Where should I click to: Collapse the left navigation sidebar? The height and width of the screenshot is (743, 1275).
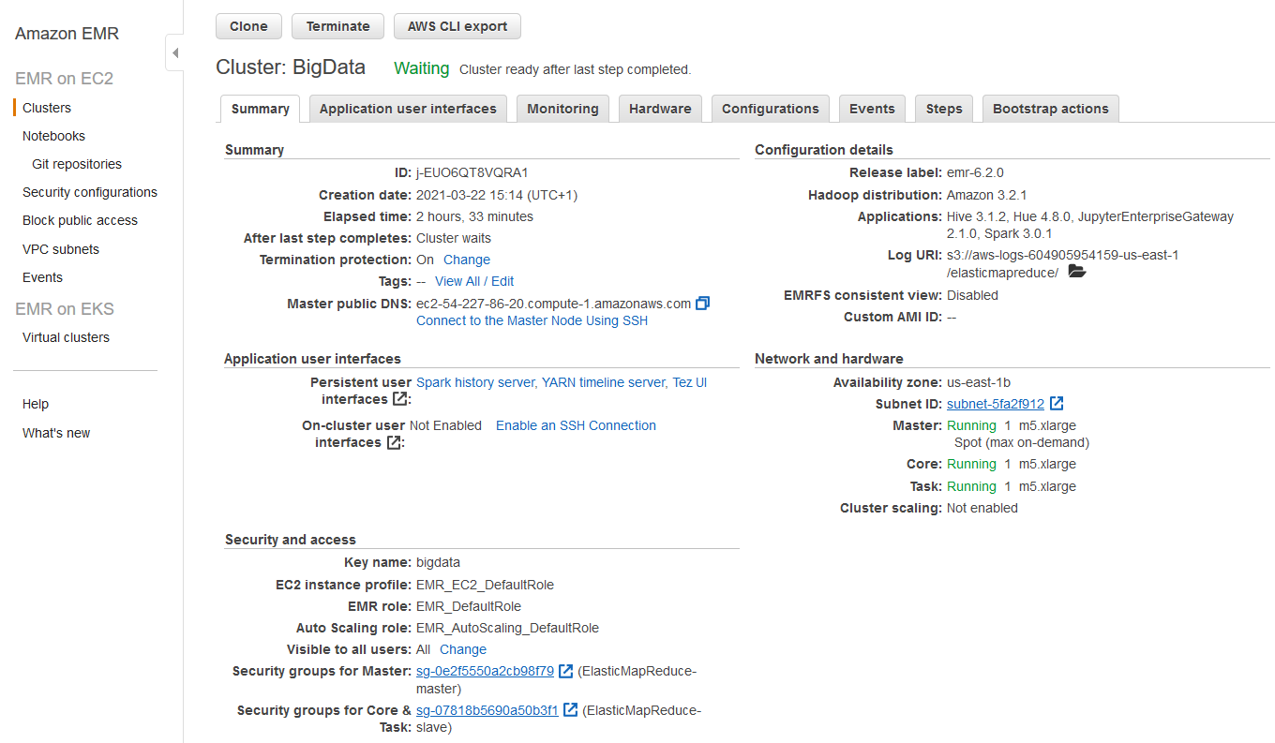[x=174, y=52]
